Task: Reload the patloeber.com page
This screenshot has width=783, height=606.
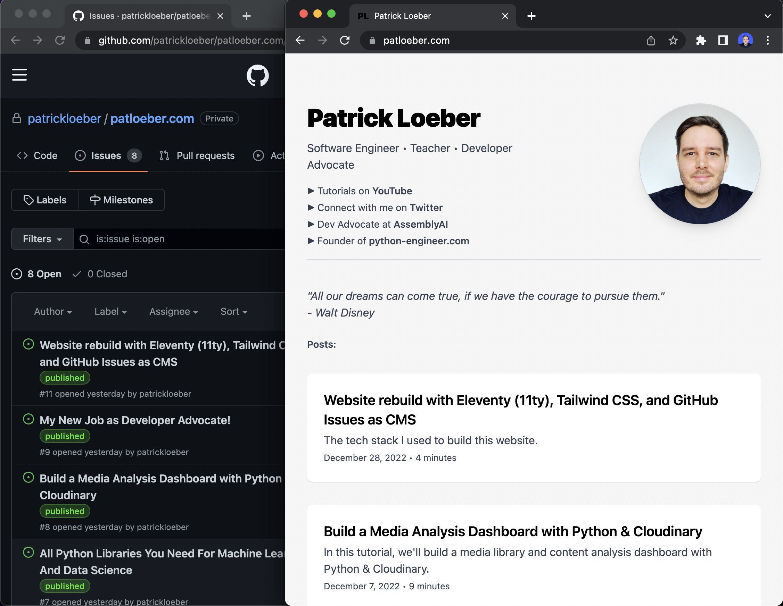Action: (345, 41)
